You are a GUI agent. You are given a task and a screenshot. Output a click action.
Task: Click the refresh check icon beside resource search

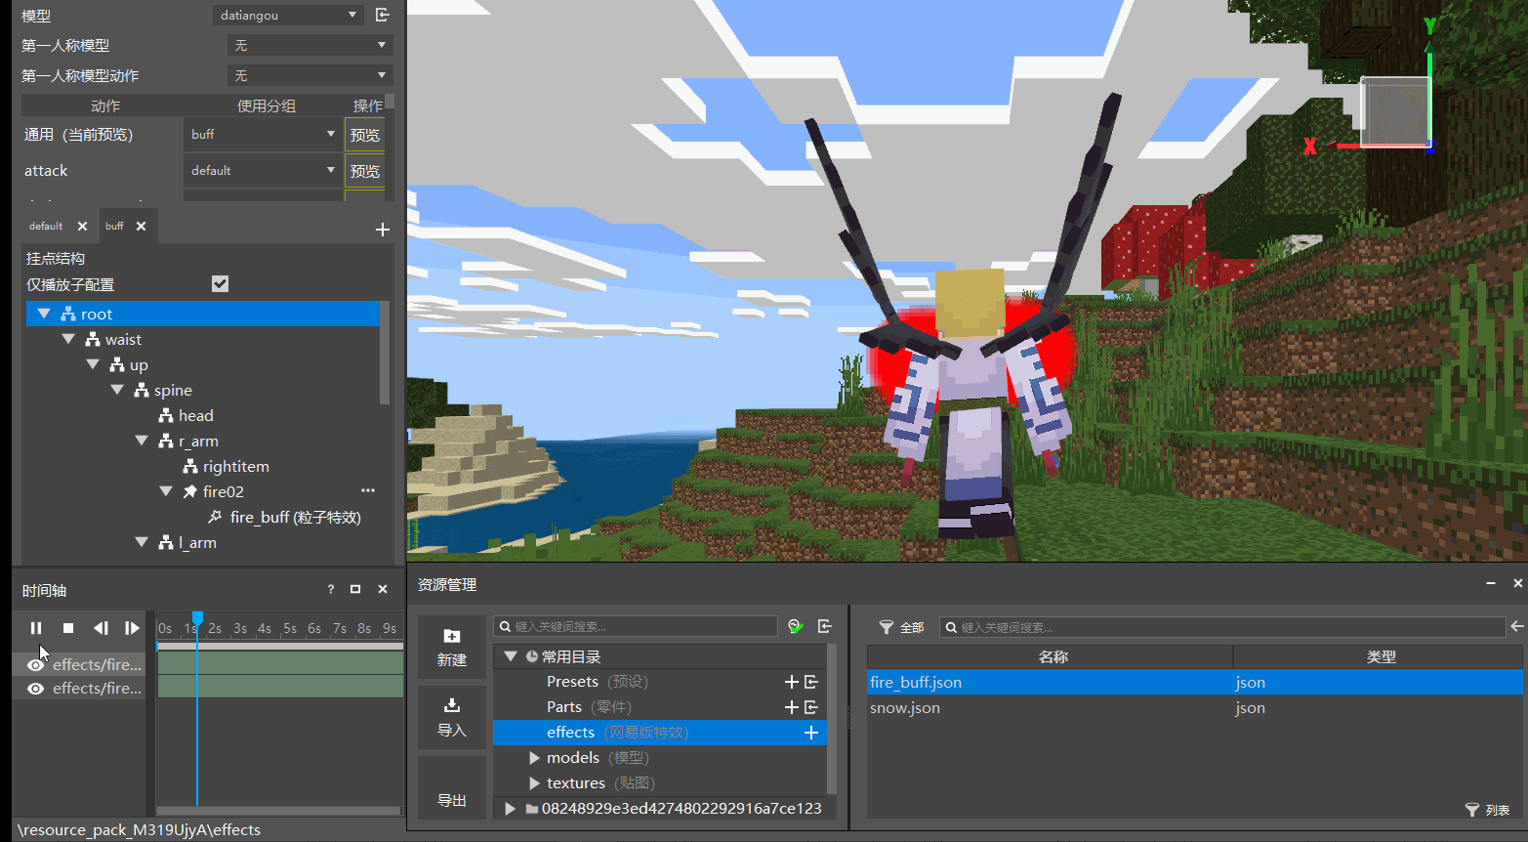click(796, 626)
